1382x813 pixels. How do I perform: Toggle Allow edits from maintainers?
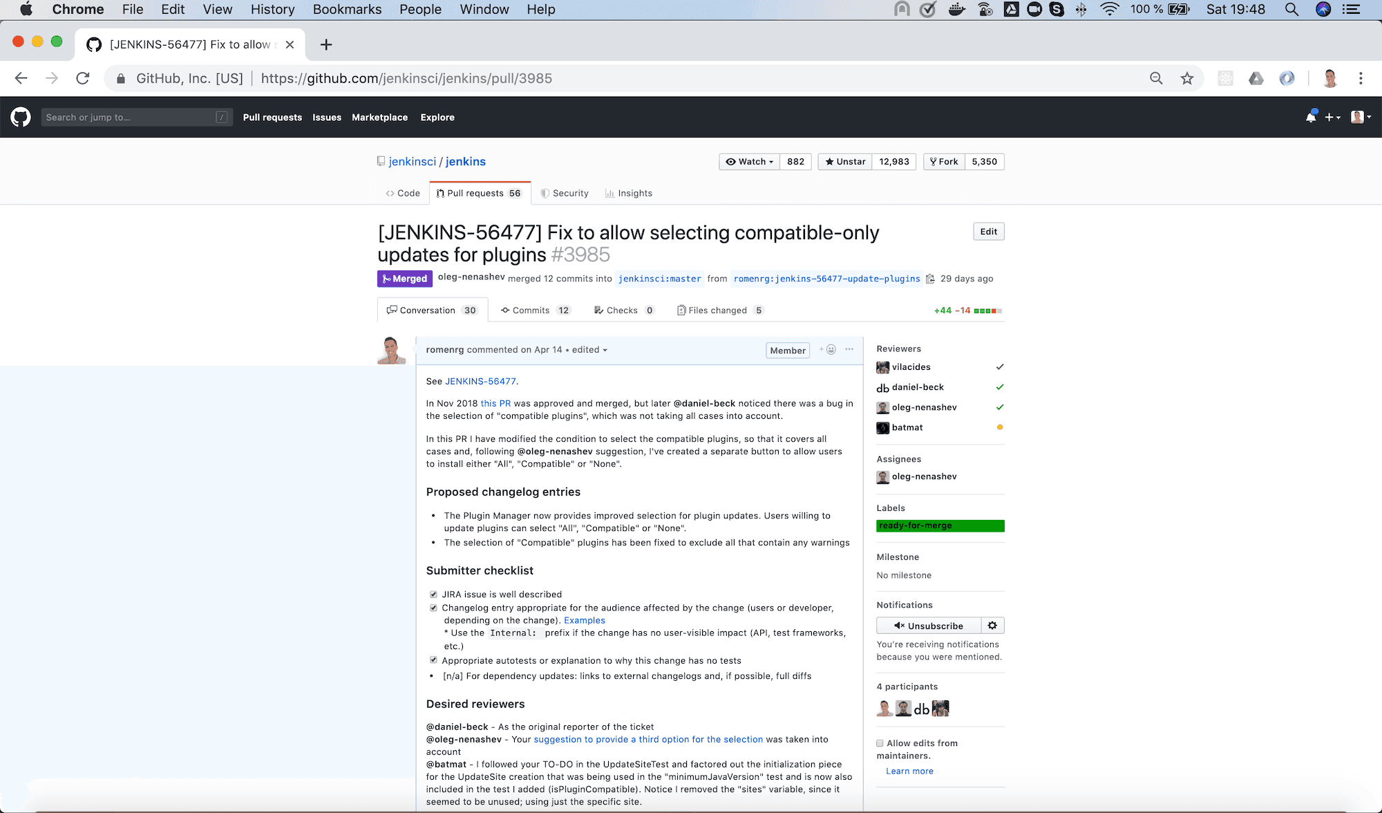880,742
